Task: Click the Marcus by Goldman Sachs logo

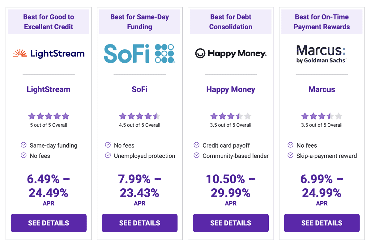Action: click(x=321, y=54)
